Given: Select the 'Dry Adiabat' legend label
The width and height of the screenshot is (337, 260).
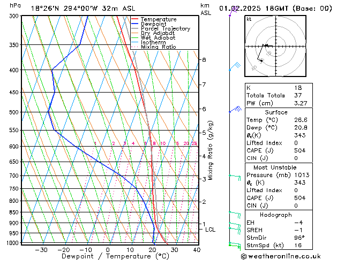Looking at the screenshot, I should point(158,33).
